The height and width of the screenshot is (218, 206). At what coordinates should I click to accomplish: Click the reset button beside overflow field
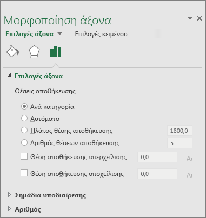pos(189,159)
